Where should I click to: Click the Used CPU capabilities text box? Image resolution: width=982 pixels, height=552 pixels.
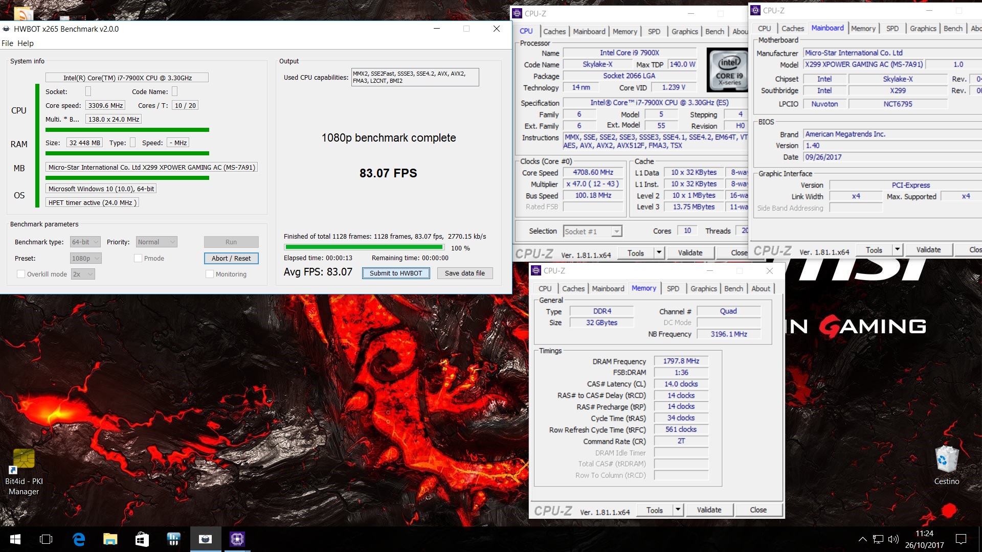click(x=415, y=77)
